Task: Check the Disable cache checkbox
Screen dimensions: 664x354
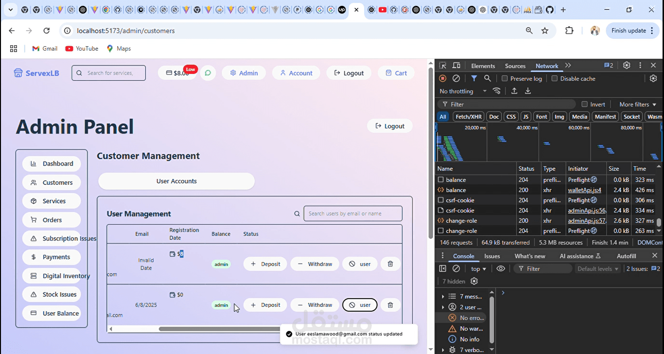Action: point(554,78)
